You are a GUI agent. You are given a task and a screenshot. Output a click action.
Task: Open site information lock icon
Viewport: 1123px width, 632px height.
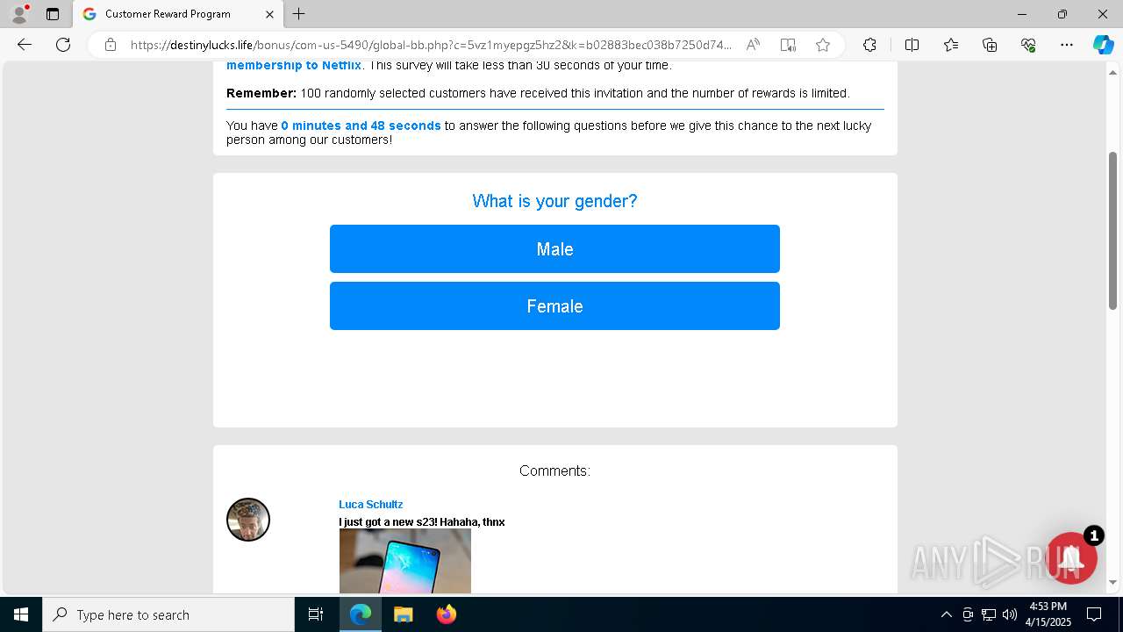pyautogui.click(x=111, y=45)
